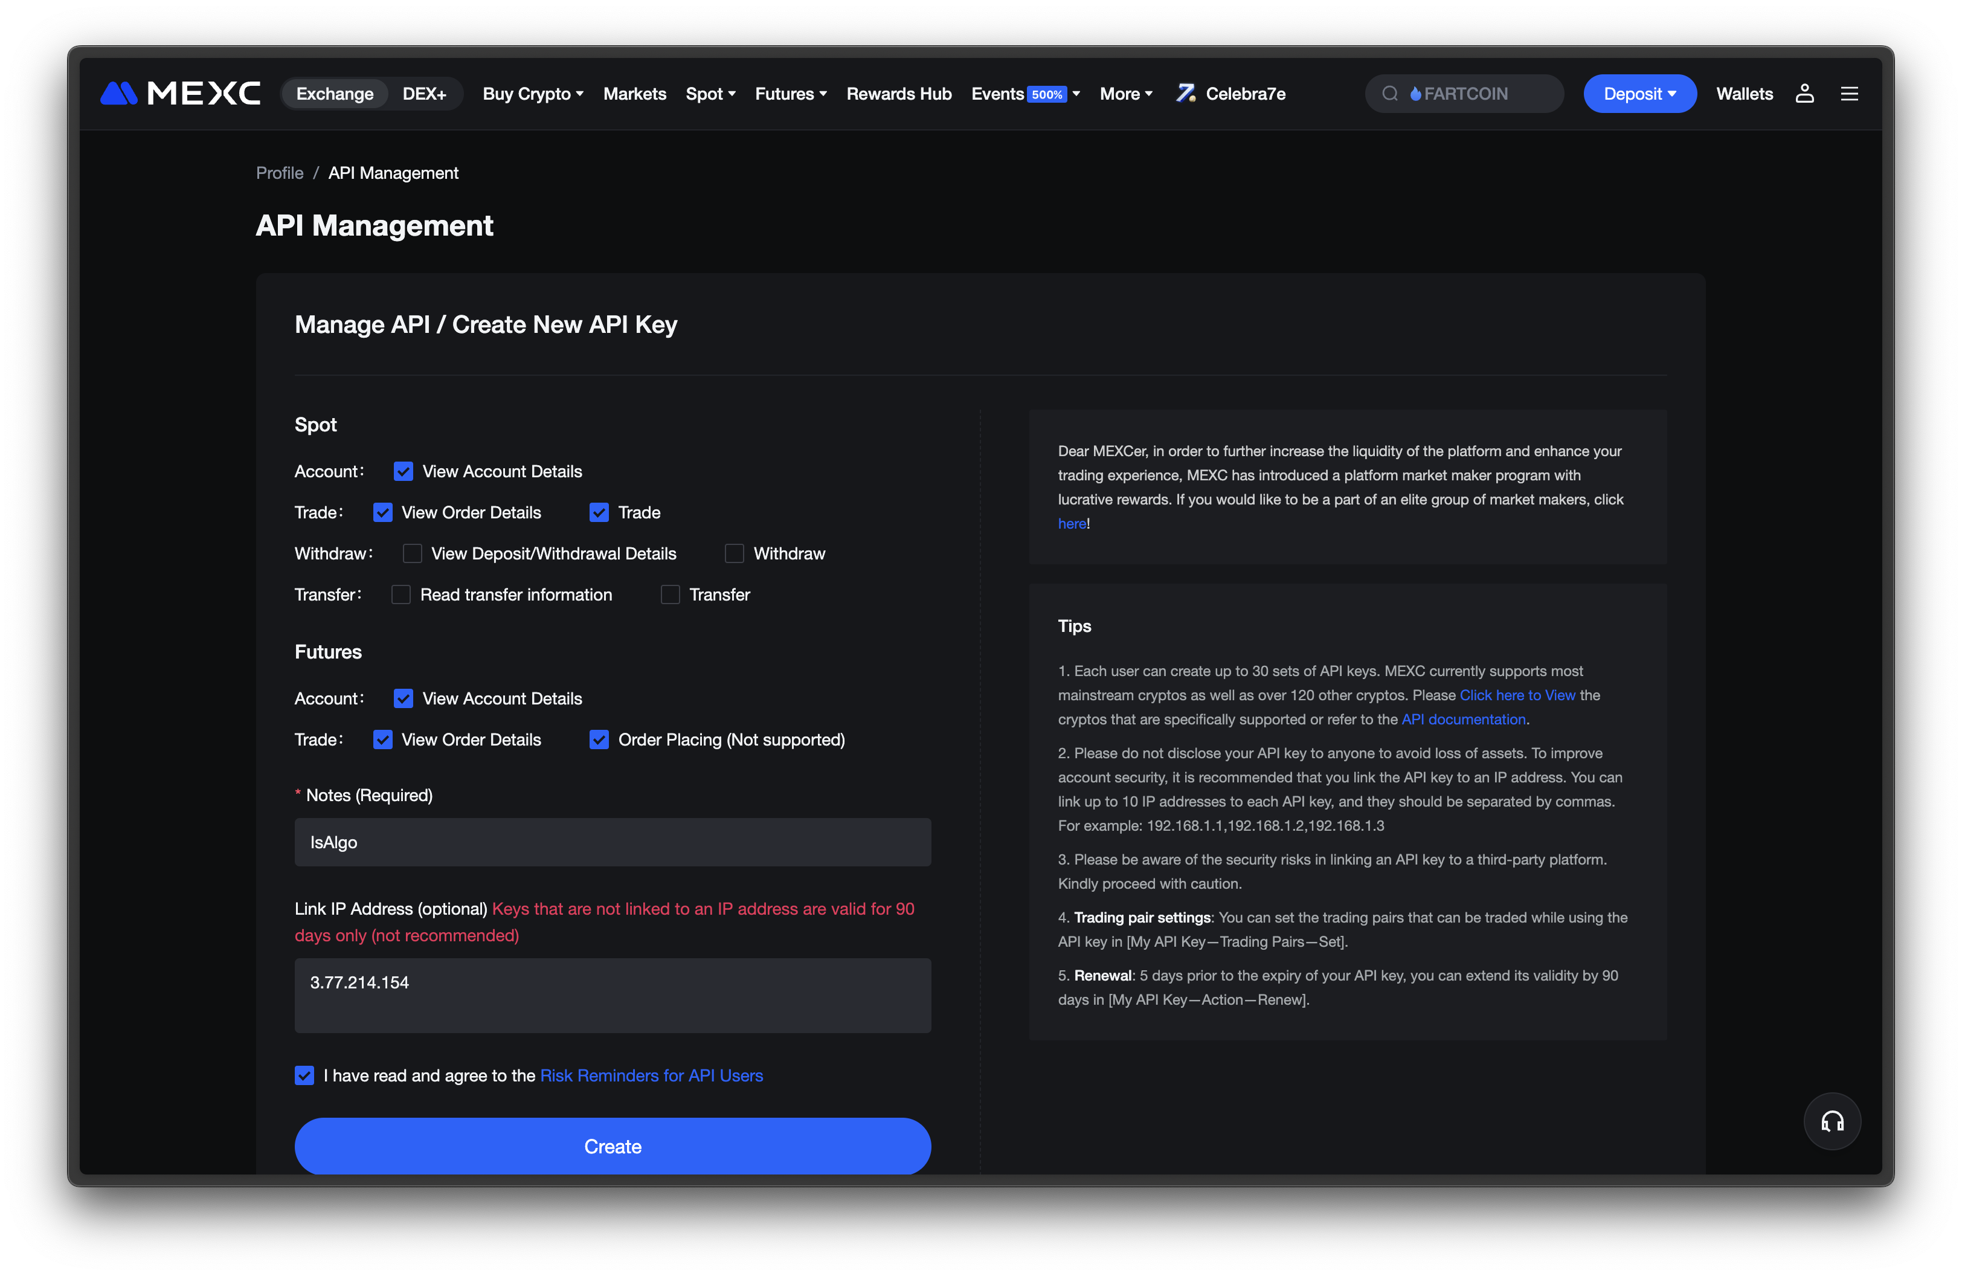Expand the Buy Crypto dropdown
Screen dimensions: 1962x1276
coord(533,94)
